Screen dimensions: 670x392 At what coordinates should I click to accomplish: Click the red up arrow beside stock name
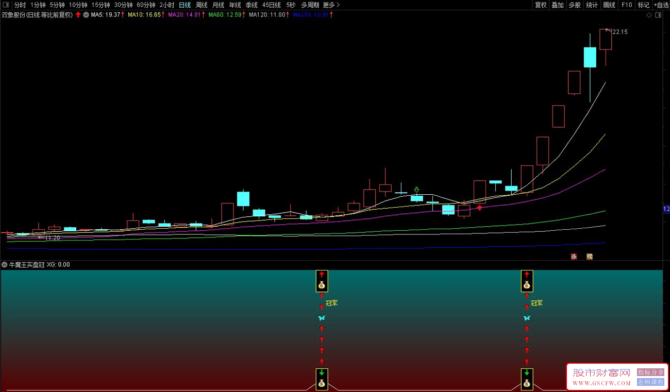[78, 15]
